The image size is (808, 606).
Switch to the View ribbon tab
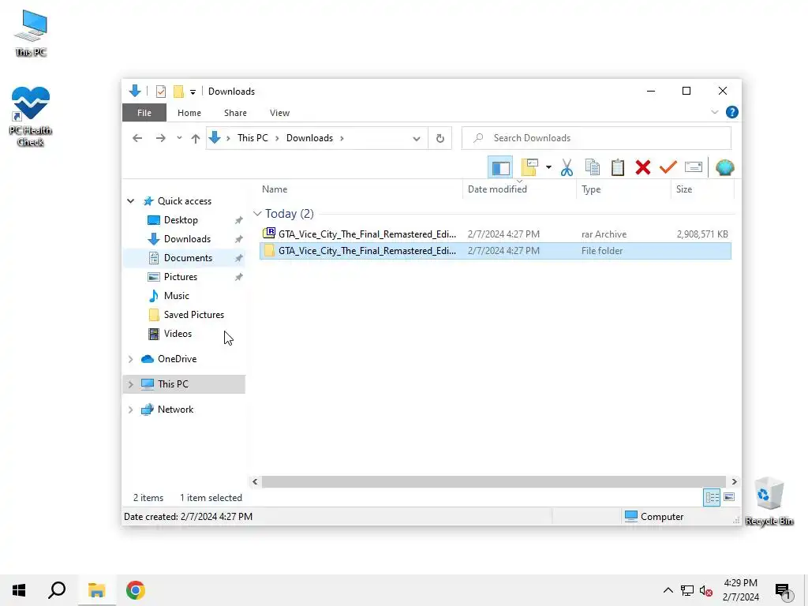[279, 113]
